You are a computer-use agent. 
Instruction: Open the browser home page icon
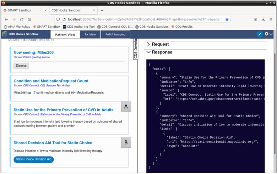(x=29, y=19)
